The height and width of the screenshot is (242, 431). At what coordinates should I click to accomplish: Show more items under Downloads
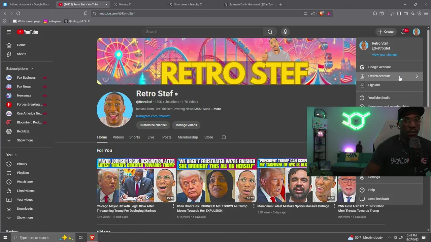tap(27, 217)
